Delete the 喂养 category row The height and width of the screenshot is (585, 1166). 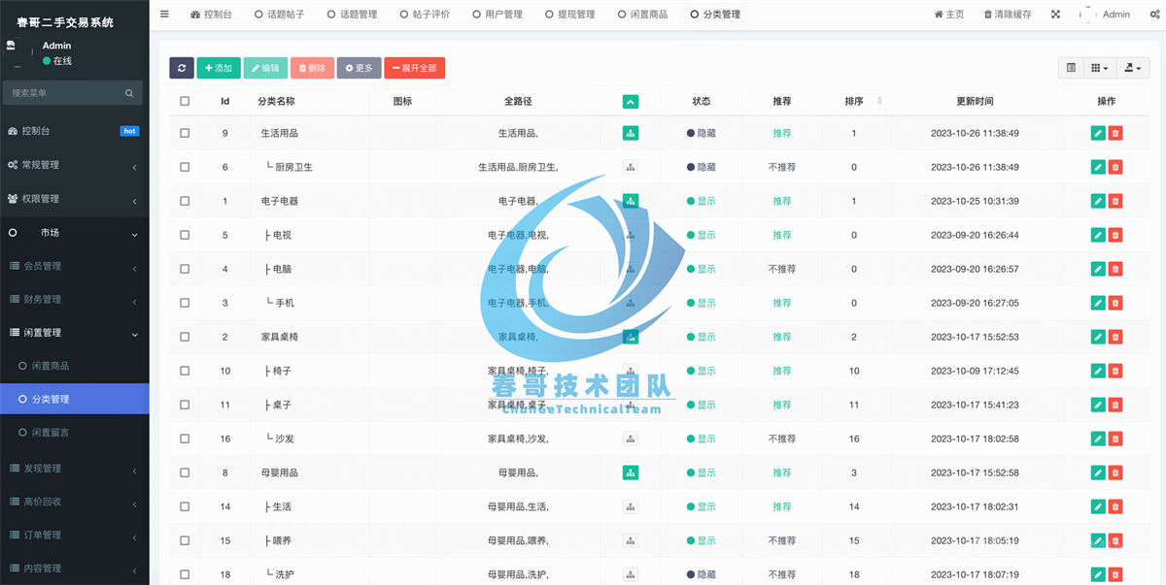click(x=1115, y=540)
